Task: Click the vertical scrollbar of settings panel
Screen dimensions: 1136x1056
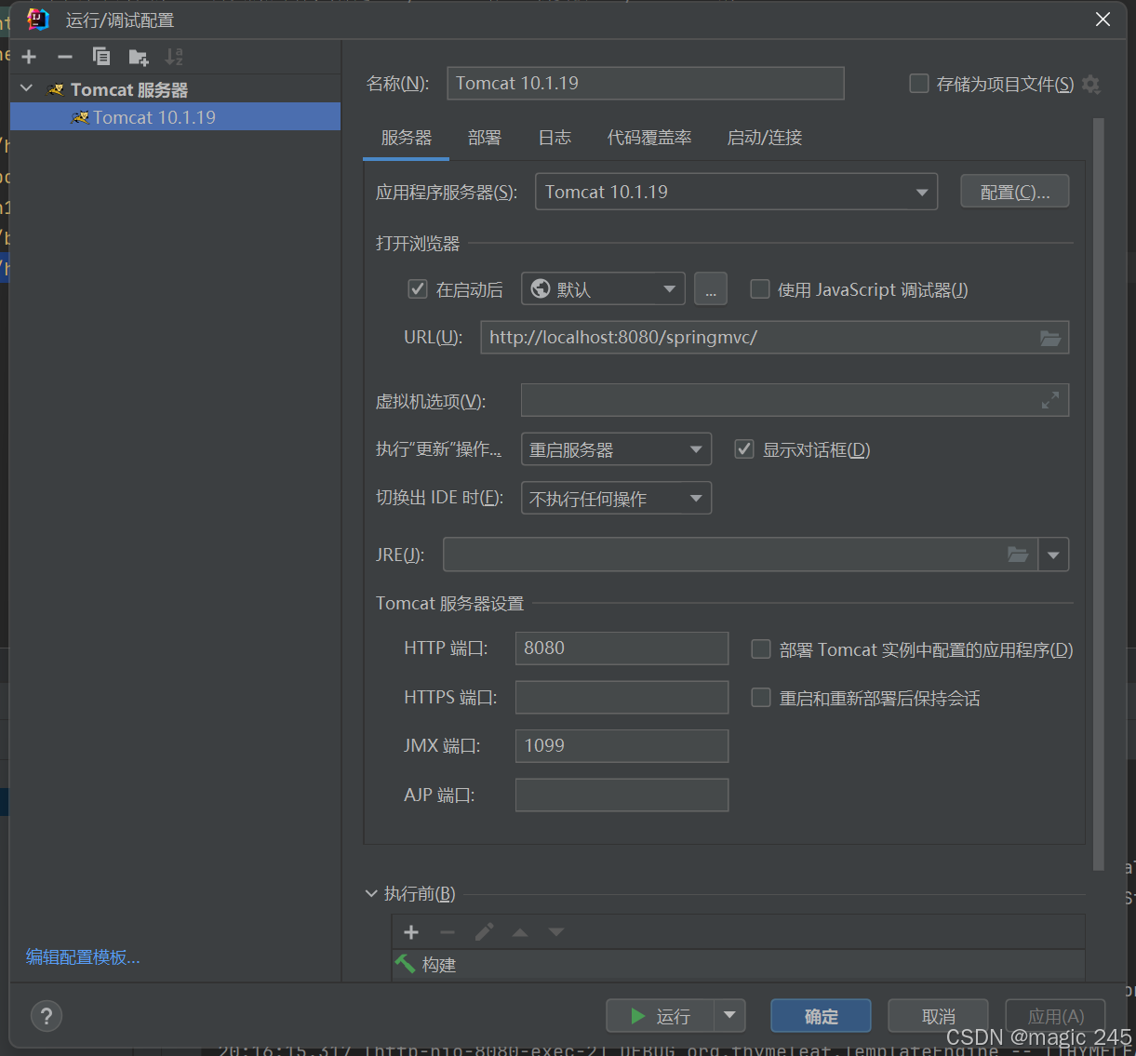Action: click(x=1098, y=493)
